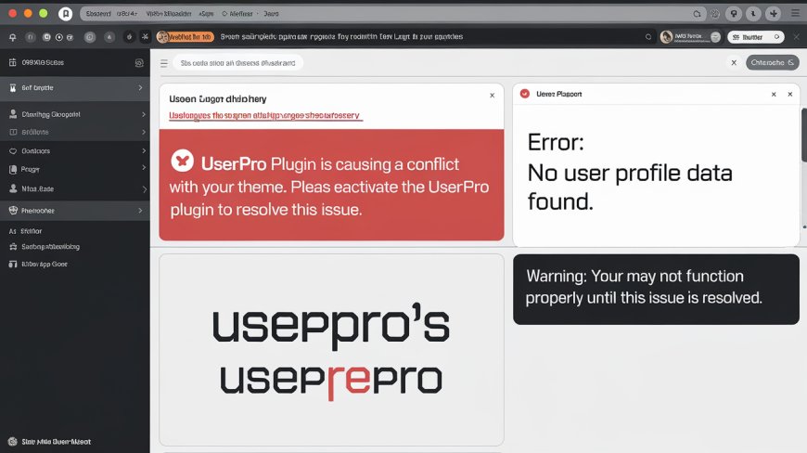Click the grey "Chtaroche" button
This screenshot has height=453, width=807.
(x=772, y=63)
